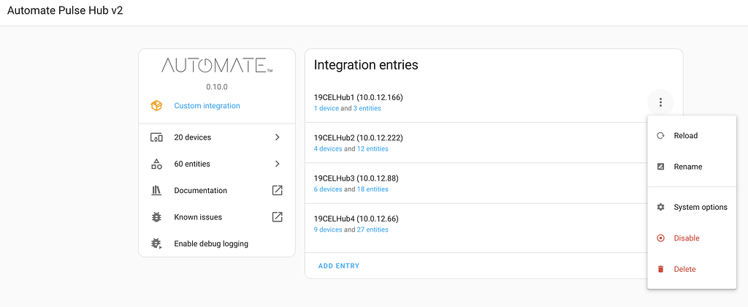Click the System options gear icon
The width and height of the screenshot is (748, 307).
click(x=660, y=207)
